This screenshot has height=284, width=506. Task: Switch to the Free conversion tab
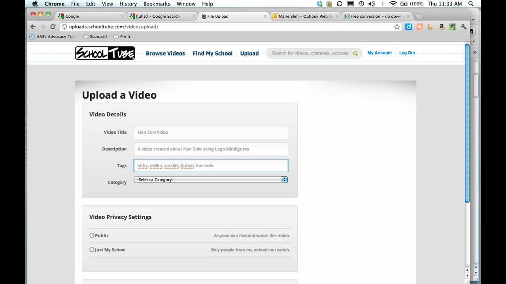[377, 16]
